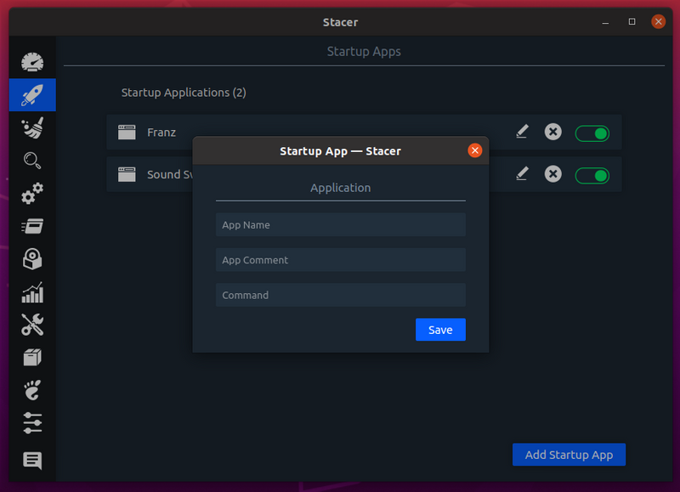680x492 pixels.
Task: Close the Startup App dialog
Action: click(475, 150)
